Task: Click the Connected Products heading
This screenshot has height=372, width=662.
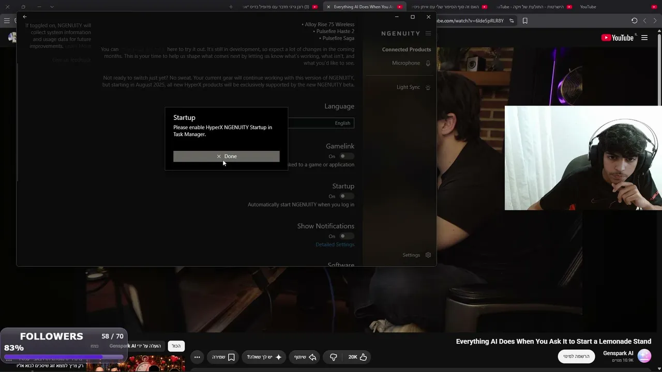Action: click(x=407, y=50)
